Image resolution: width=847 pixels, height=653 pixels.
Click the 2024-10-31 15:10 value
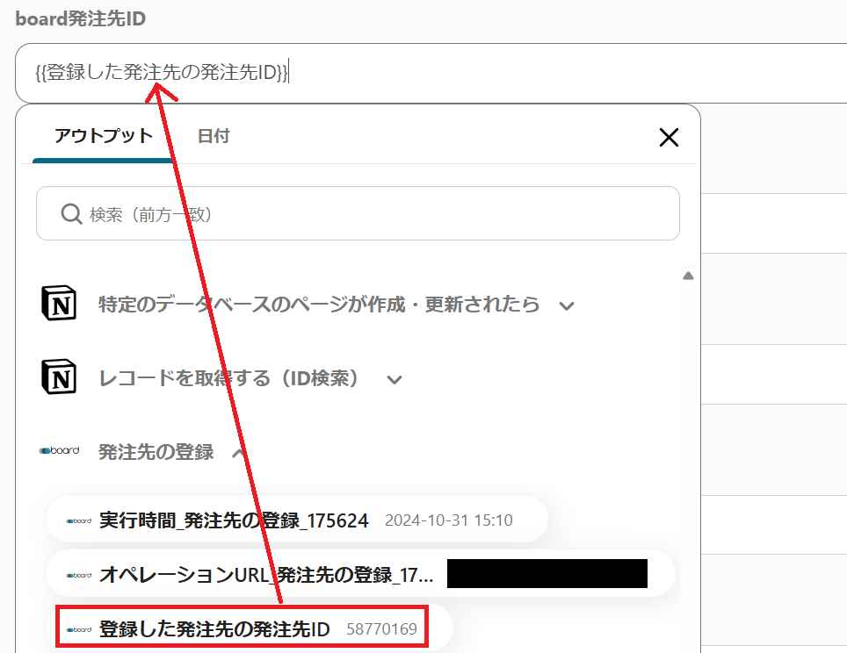tap(448, 520)
